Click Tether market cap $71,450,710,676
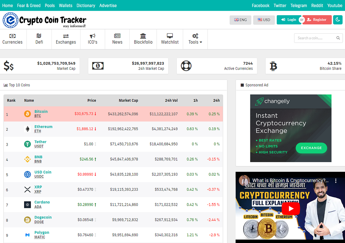 click(x=124, y=144)
